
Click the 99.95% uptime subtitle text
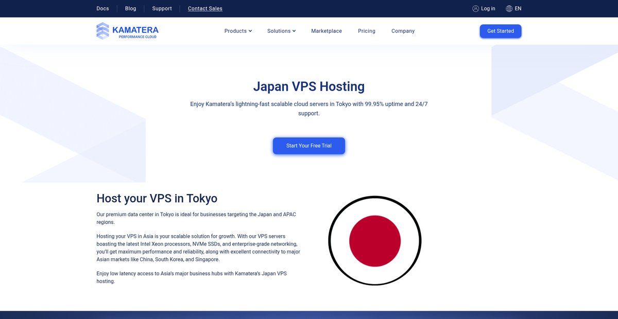pos(309,109)
